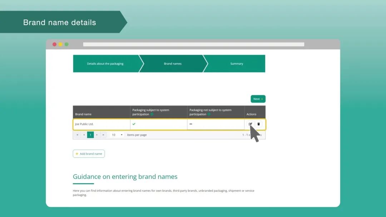Click the dash in not-subject column
Viewport: 386px width, 217px height.
(191, 124)
